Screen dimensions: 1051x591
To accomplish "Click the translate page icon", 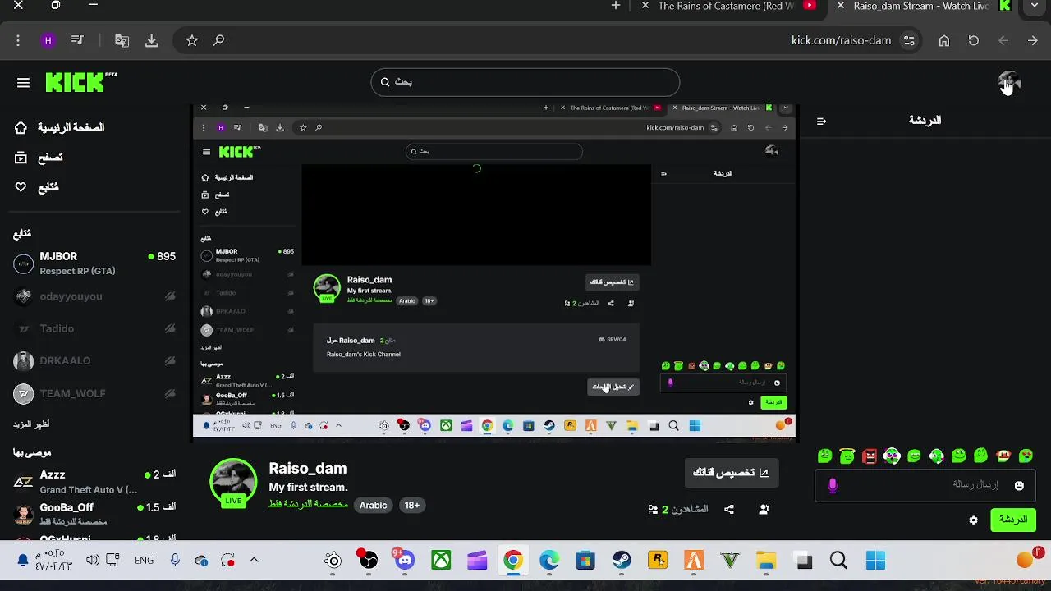I will [122, 40].
